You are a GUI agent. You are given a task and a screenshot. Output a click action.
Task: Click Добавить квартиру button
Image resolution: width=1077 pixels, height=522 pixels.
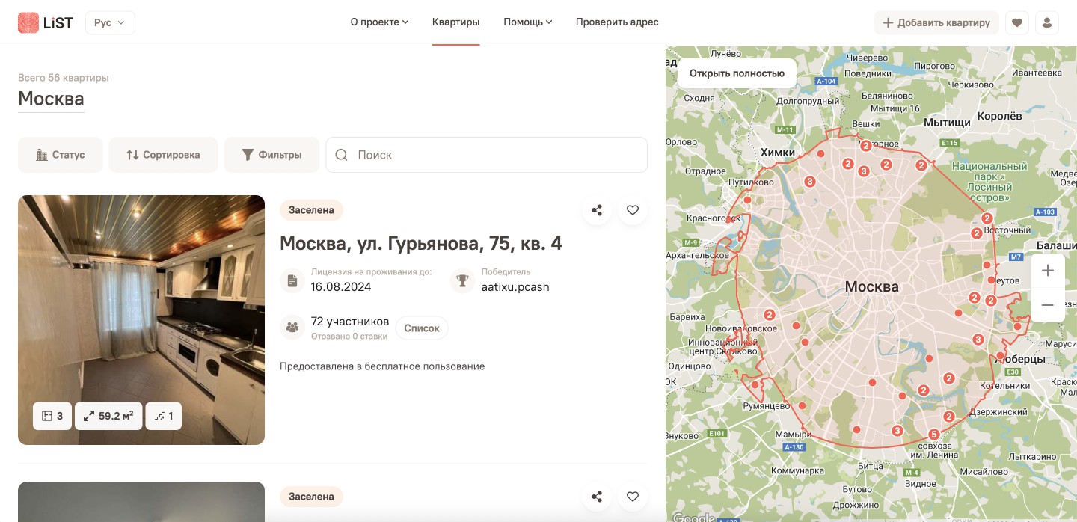936,22
